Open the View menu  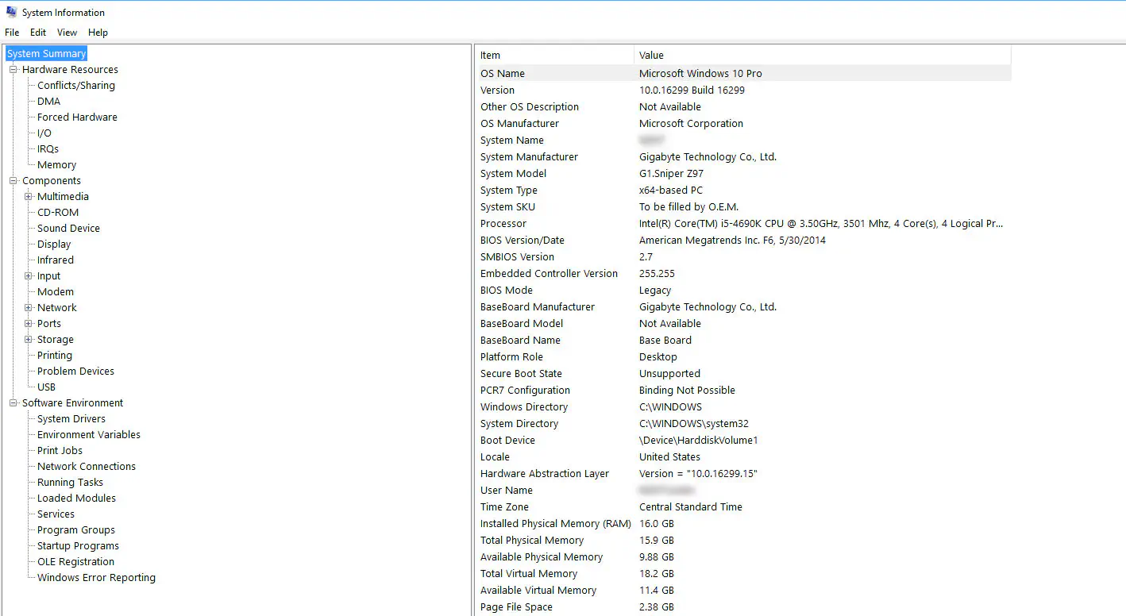click(67, 33)
